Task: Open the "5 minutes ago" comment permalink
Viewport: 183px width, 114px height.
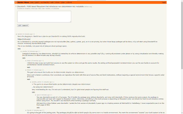Action: pos(45,95)
